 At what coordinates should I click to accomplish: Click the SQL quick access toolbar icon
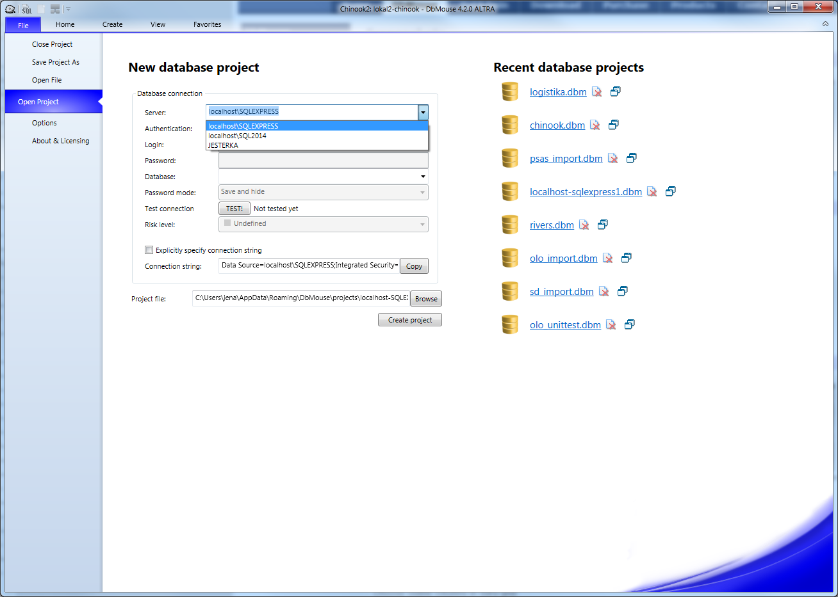tap(26, 9)
